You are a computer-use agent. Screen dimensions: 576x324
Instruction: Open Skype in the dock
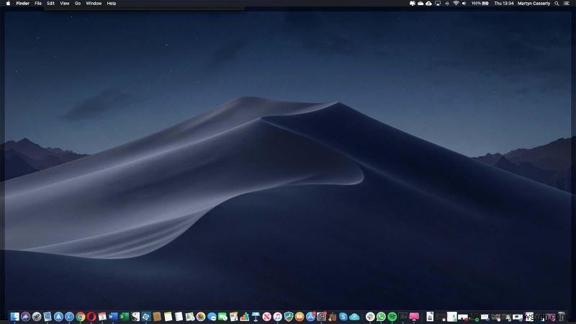coord(343,317)
